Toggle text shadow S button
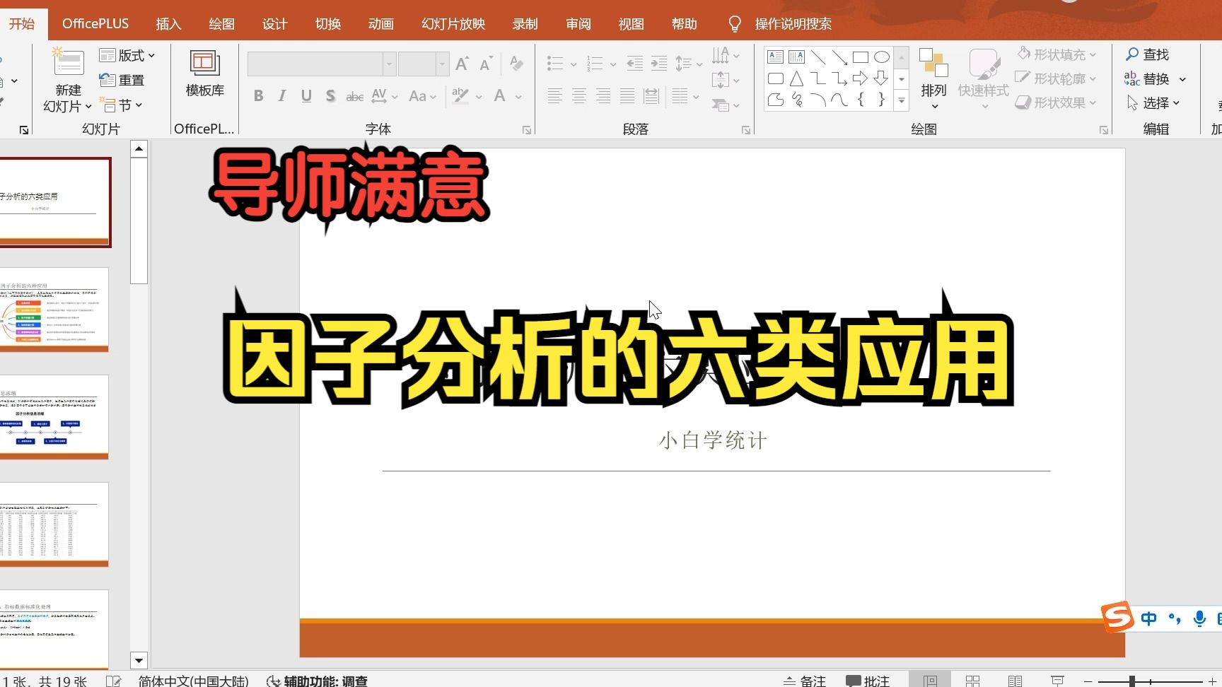 [x=330, y=96]
